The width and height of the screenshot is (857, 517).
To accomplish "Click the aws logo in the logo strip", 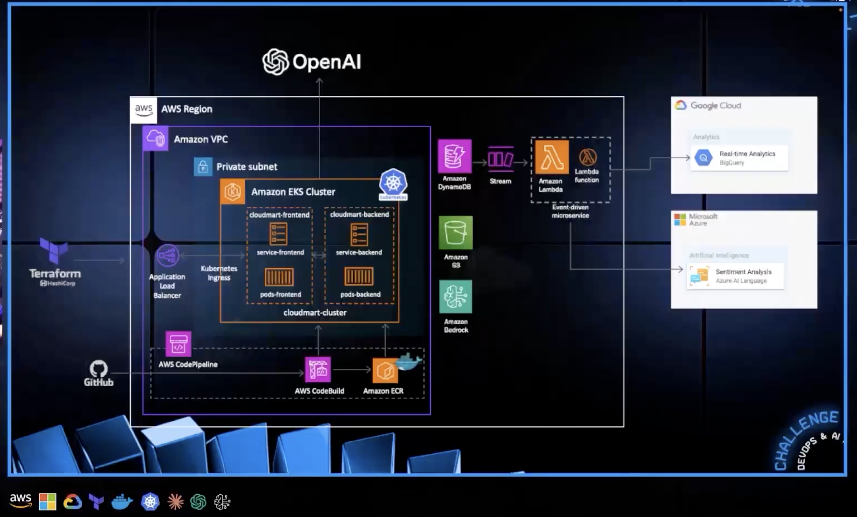I will (x=21, y=500).
